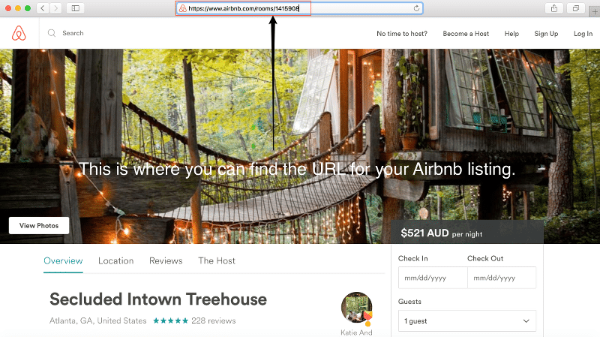The image size is (600, 337).
Task: Switch to the Reviews tab
Action: point(166,260)
